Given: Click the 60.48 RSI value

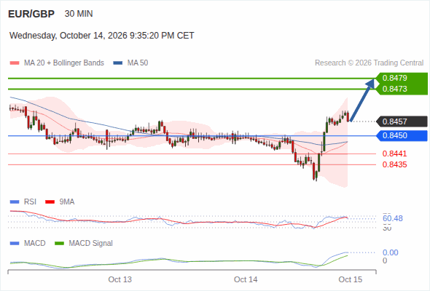Looking at the screenshot, I should point(393,218).
